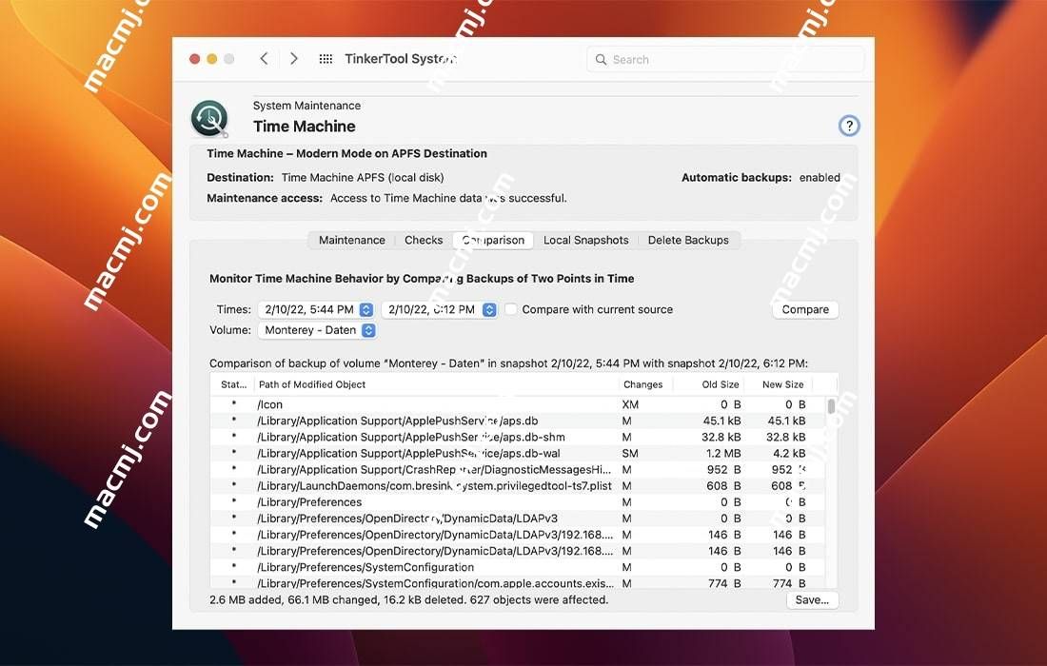Click the 1.2 MB old size cell
This screenshot has width=1047, height=666.
tap(723, 453)
